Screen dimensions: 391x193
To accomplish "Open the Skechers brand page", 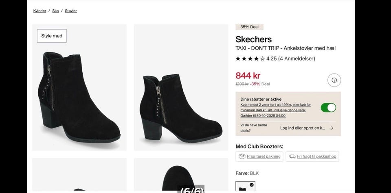I will click(253, 39).
